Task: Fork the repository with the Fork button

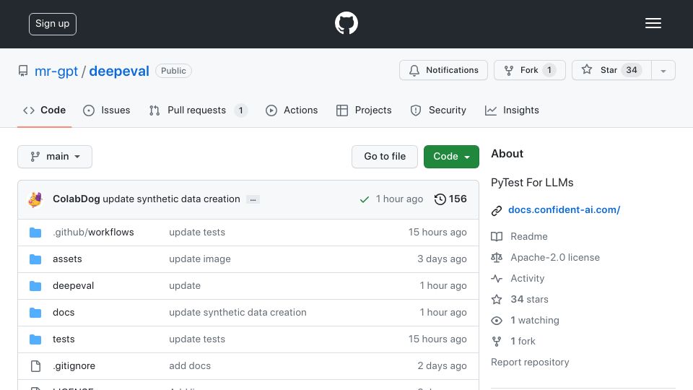Action: point(529,70)
